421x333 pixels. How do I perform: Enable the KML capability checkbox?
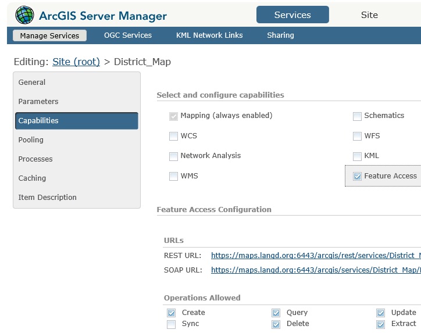pos(357,156)
